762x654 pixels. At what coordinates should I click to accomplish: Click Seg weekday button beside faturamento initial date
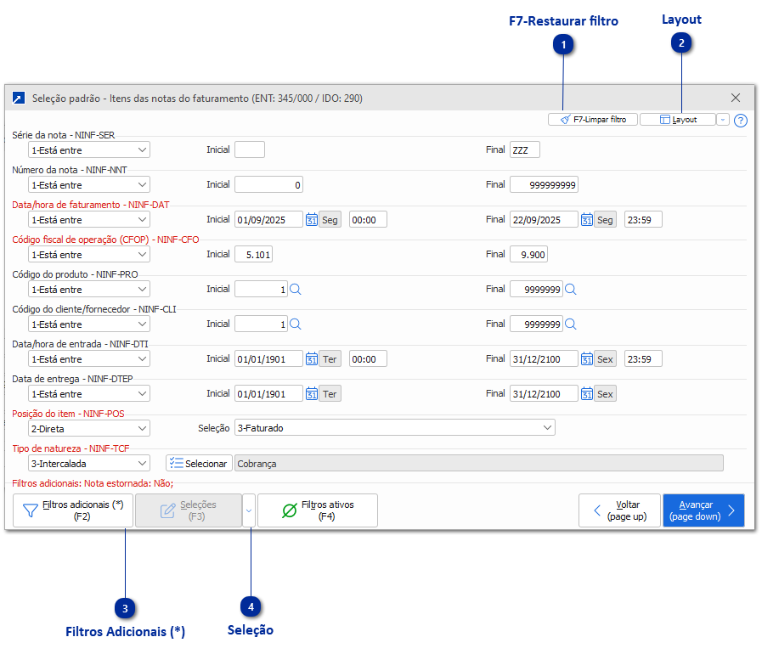pyautogui.click(x=330, y=220)
